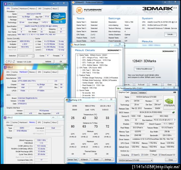
Task: Collapse the Game Tests tree node
Action: point(78,55)
